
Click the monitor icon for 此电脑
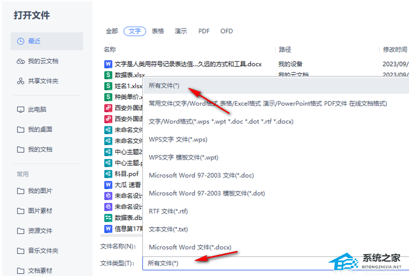pos(21,109)
